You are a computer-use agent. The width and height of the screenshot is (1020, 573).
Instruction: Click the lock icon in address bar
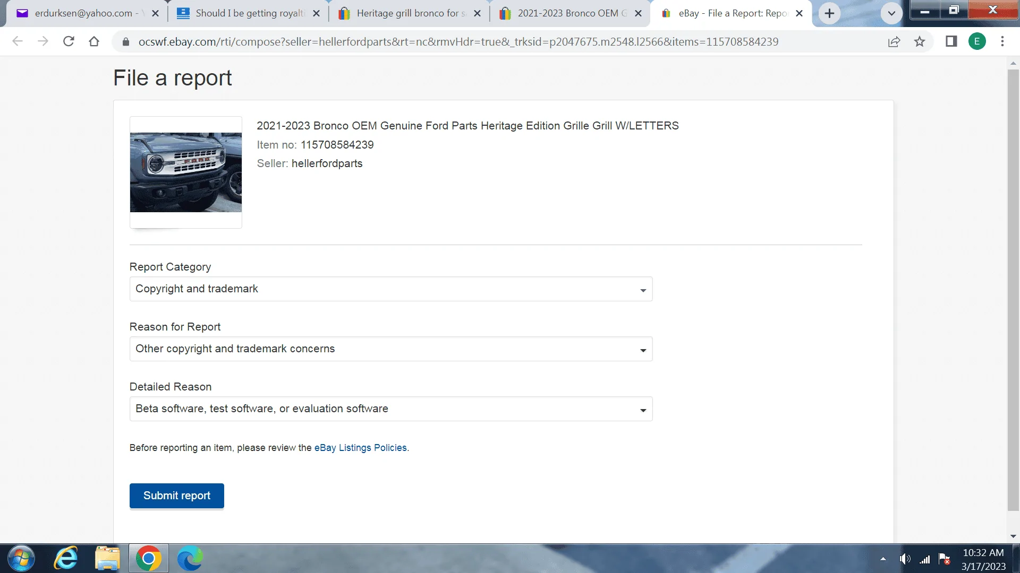click(x=126, y=42)
